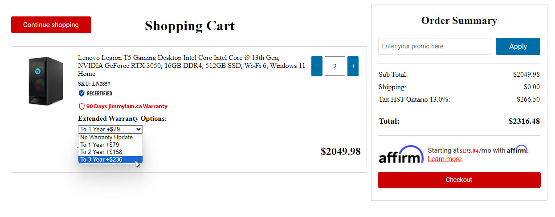Select the To 3 Year +$236 warranty option
The width and height of the screenshot is (555, 217).
pos(101,160)
